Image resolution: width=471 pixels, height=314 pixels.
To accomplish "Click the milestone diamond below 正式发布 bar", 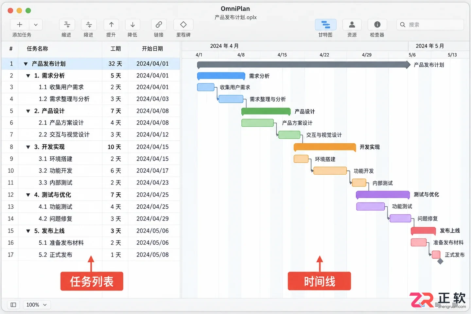I will pos(440,261).
